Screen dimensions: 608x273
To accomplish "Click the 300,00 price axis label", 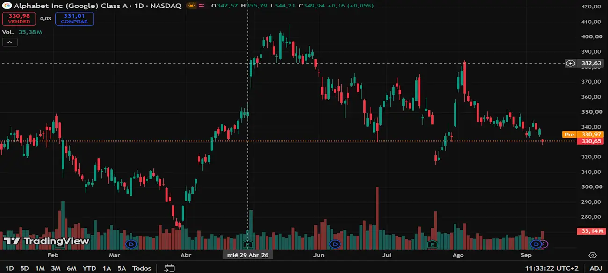I will [x=591, y=187].
